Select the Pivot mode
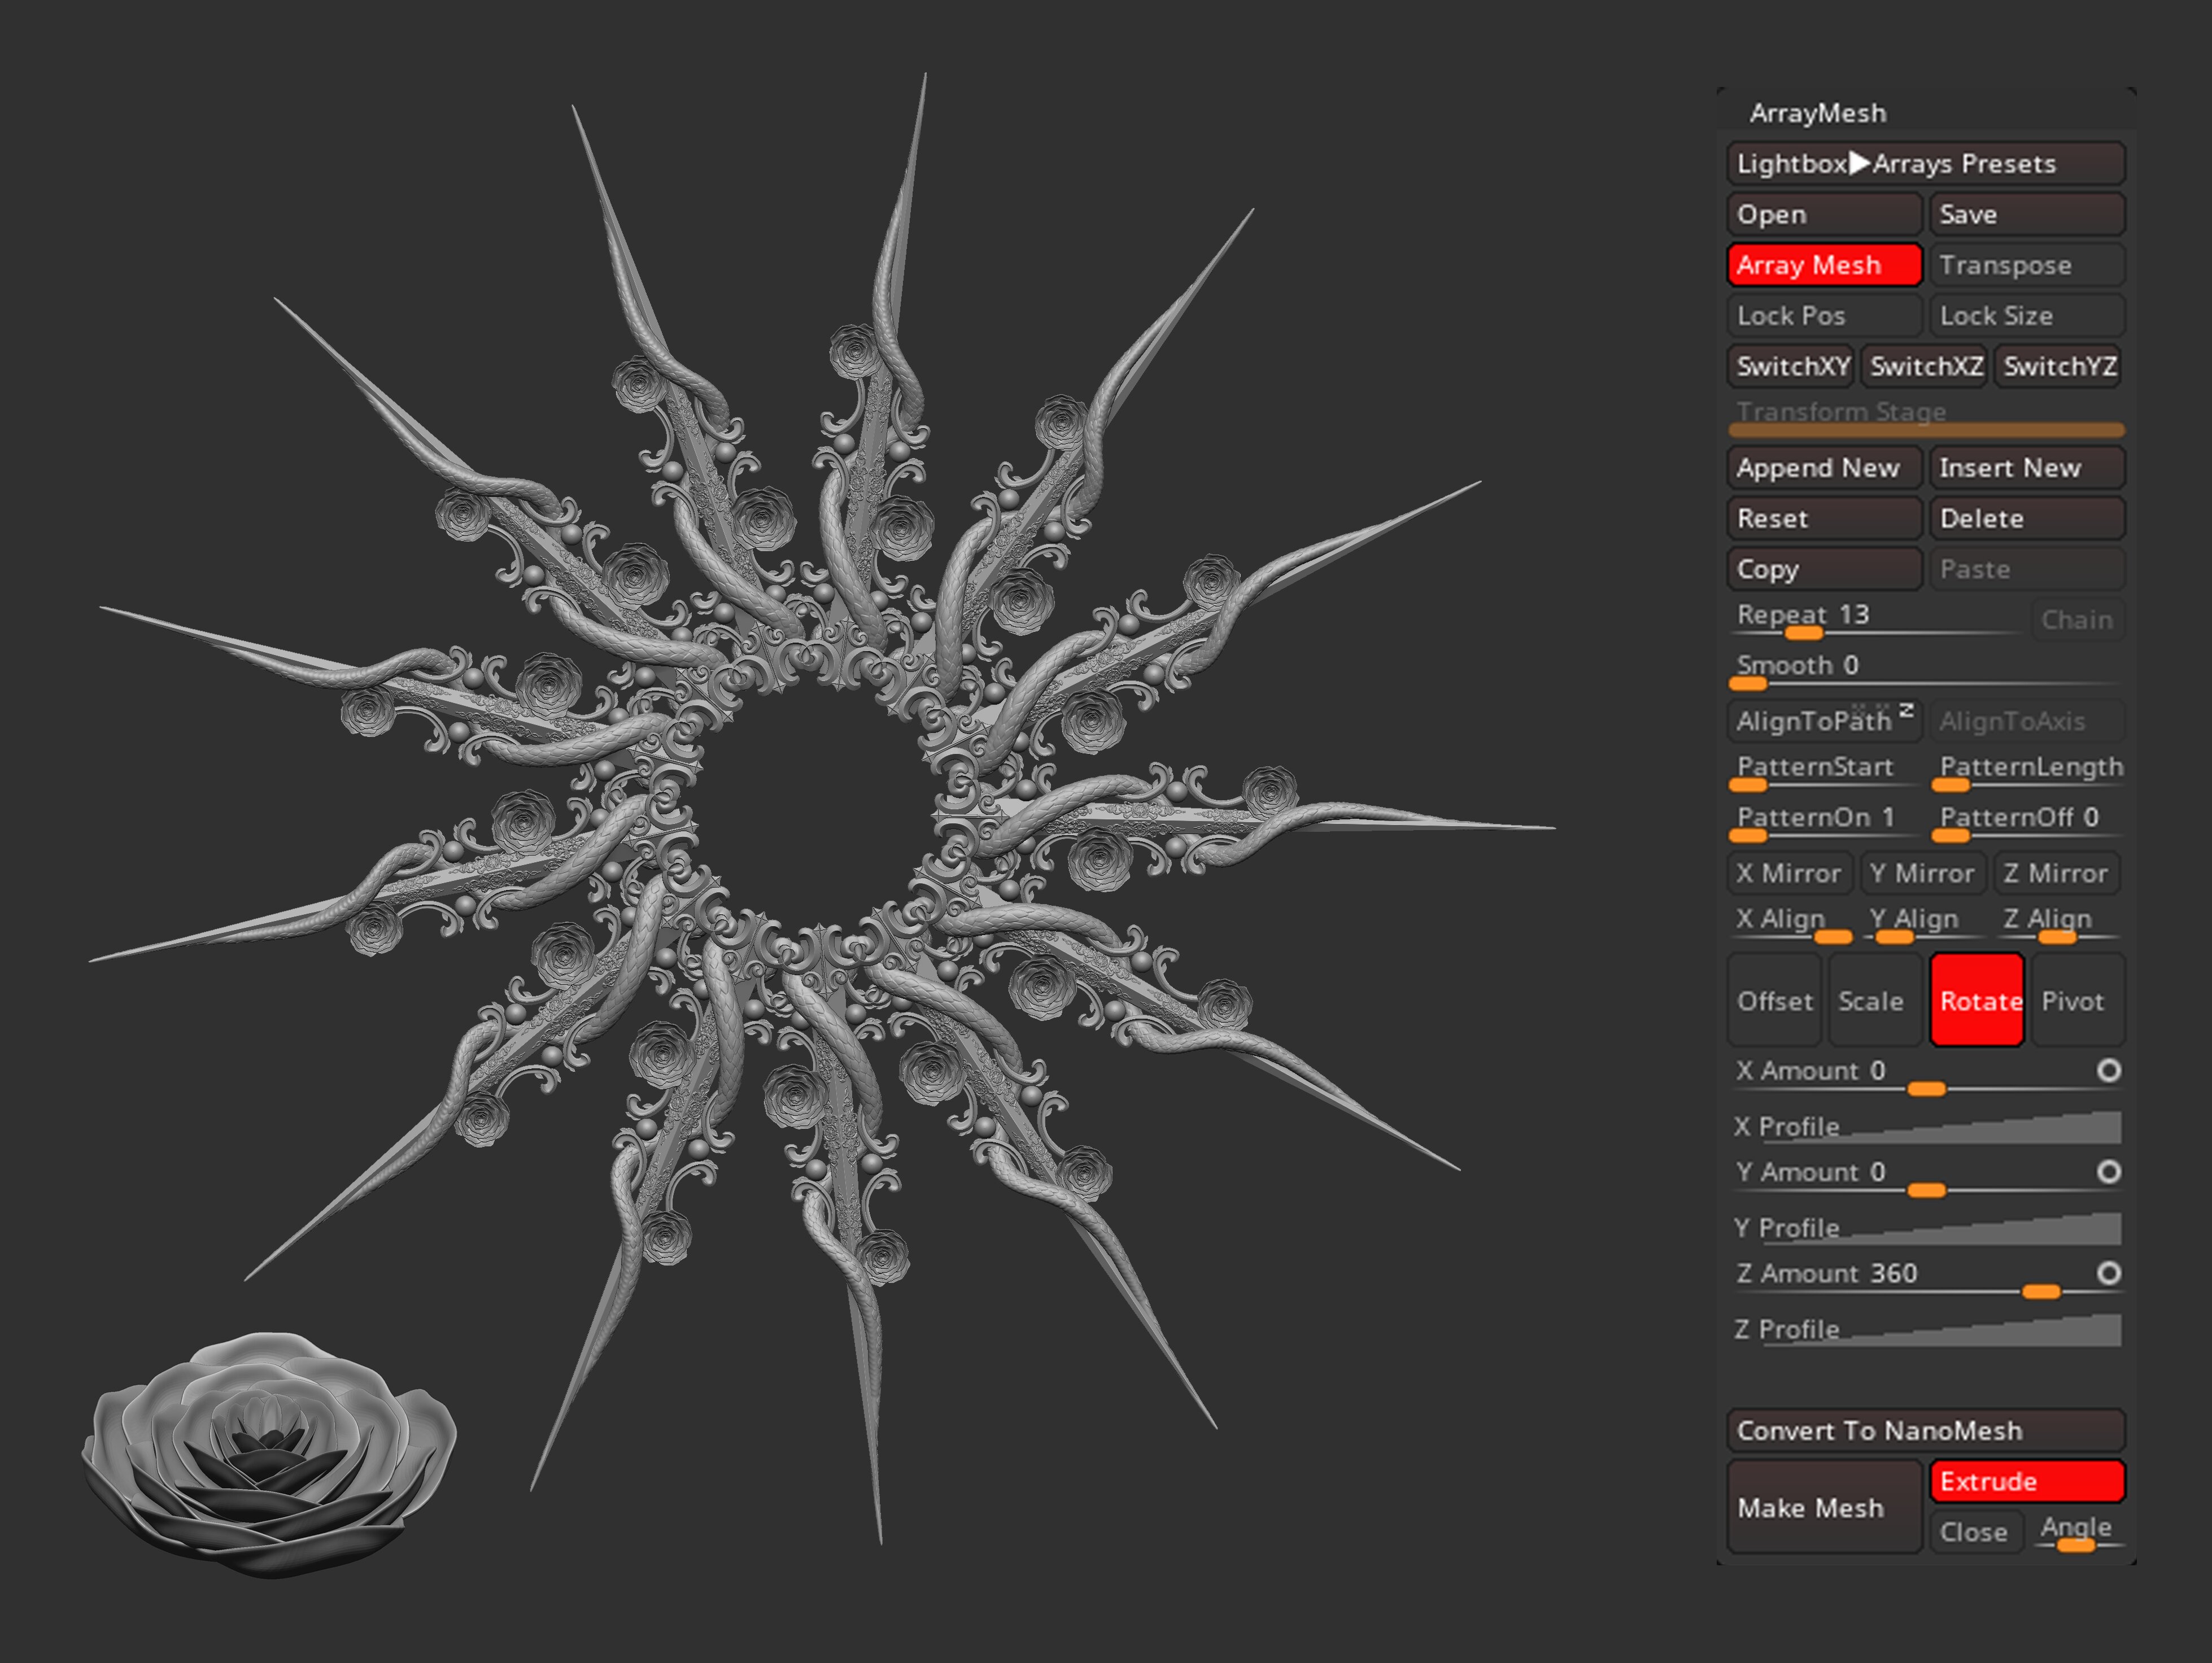The height and width of the screenshot is (1663, 2212). tap(2078, 1000)
